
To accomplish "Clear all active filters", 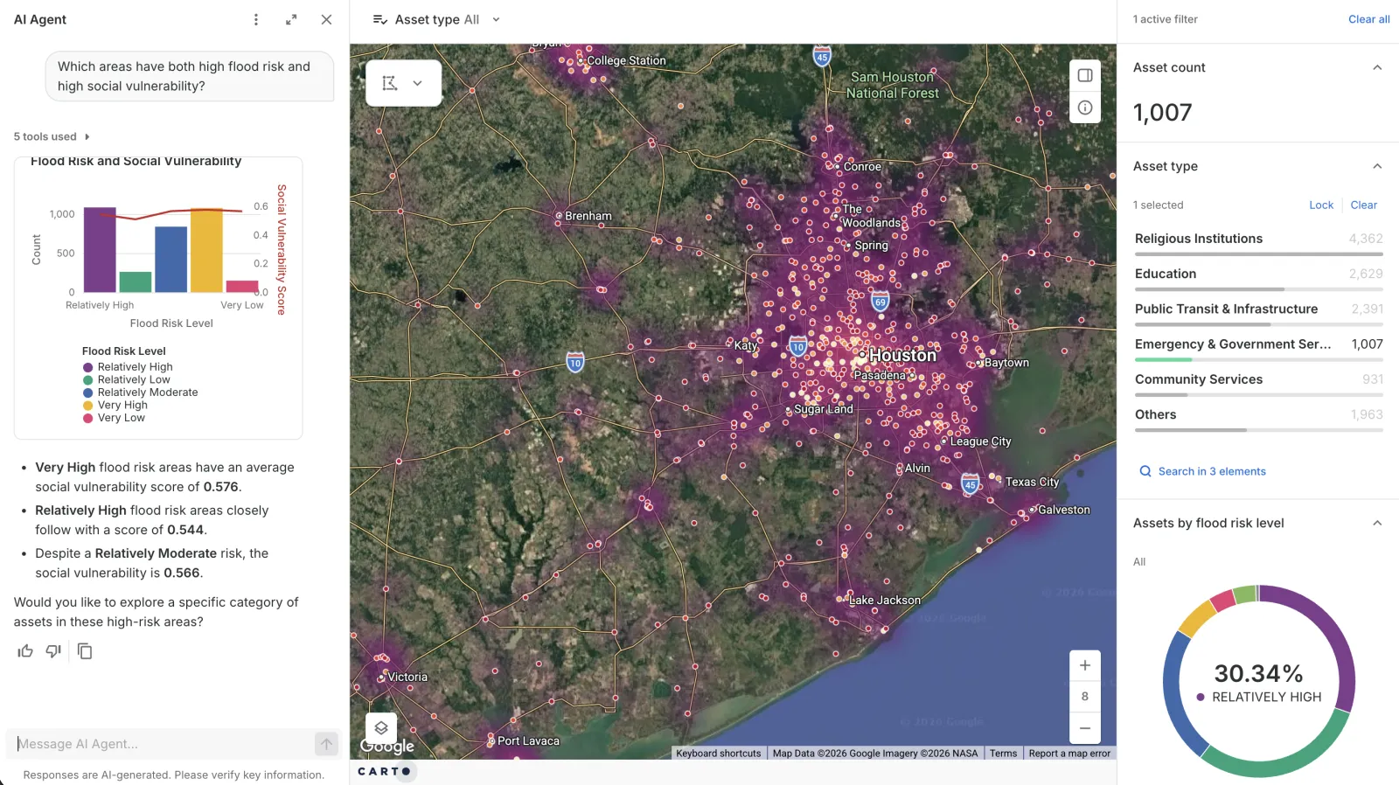I will 1368,19.
